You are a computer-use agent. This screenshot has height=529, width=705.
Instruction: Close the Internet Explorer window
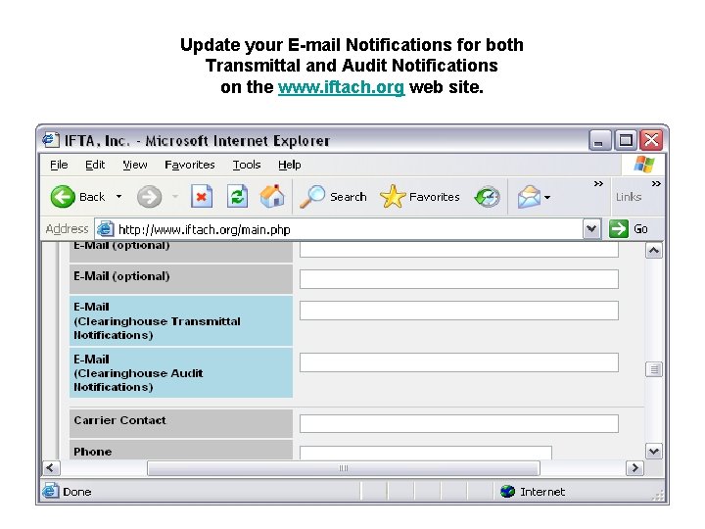pyautogui.click(x=651, y=140)
